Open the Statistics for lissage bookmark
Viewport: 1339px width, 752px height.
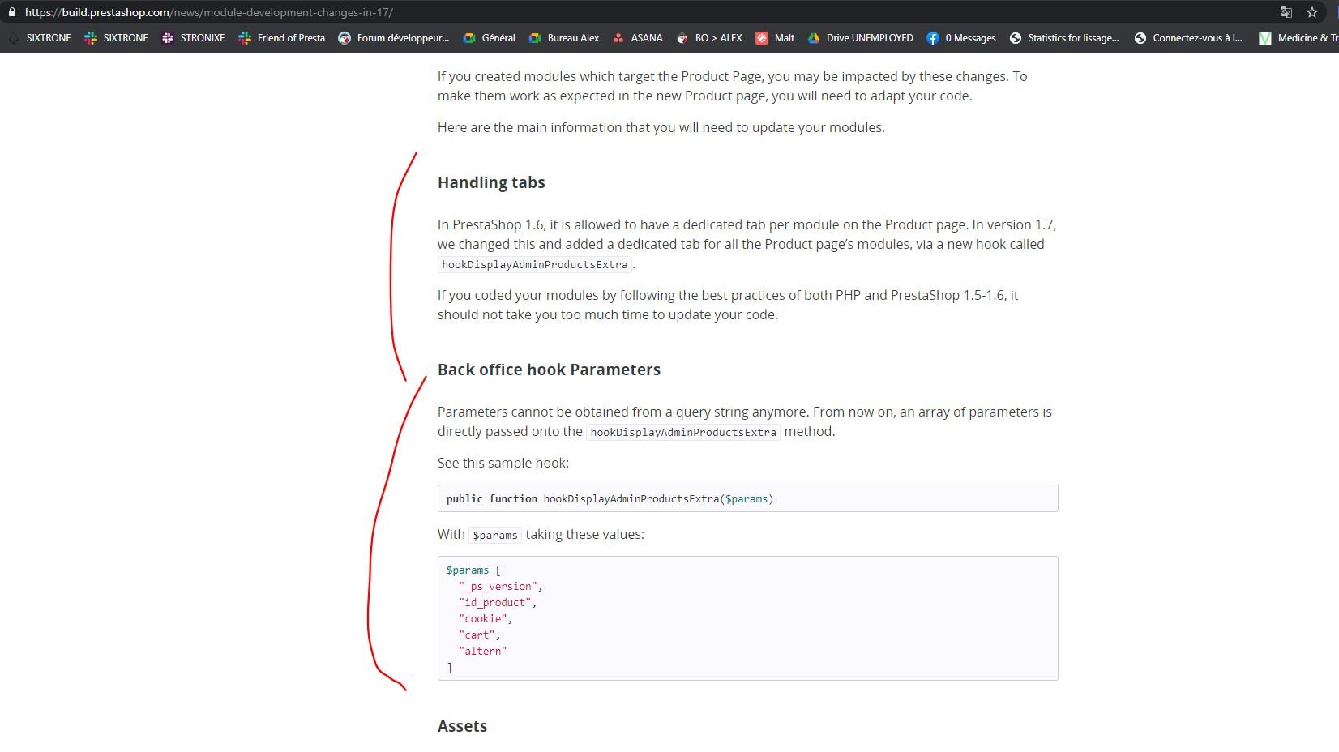click(x=1064, y=38)
